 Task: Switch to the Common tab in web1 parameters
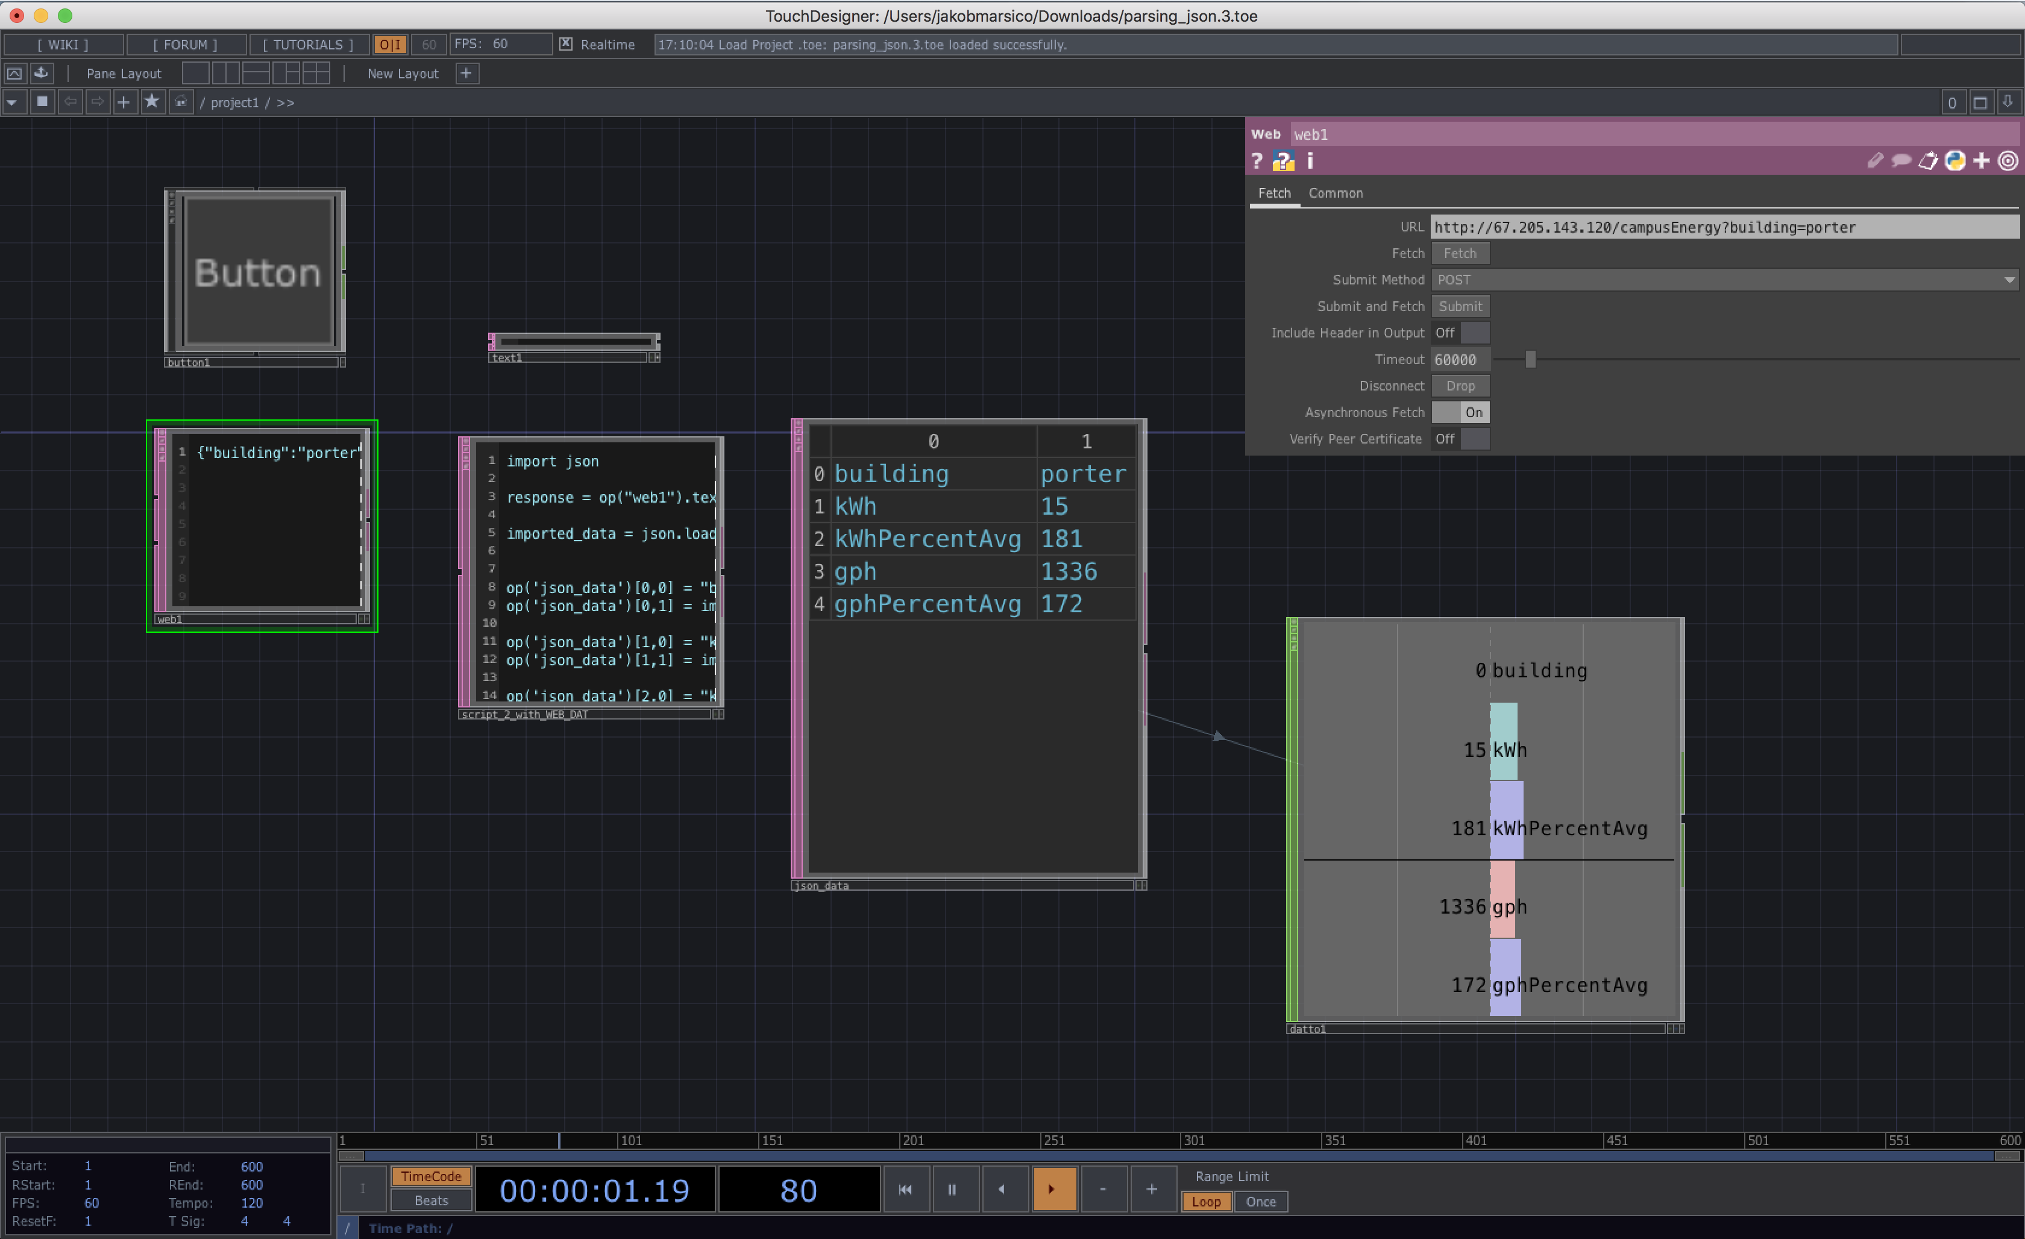pyautogui.click(x=1336, y=193)
